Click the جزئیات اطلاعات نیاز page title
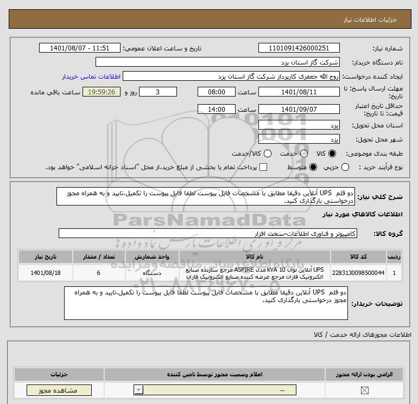This screenshot has height=404, width=418. coord(370,20)
